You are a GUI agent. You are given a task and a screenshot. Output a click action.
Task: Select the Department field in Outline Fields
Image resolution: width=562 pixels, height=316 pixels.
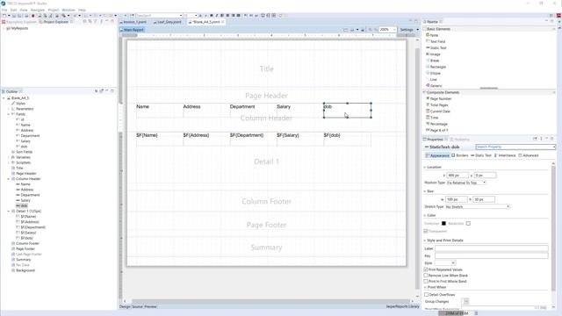click(x=27, y=136)
